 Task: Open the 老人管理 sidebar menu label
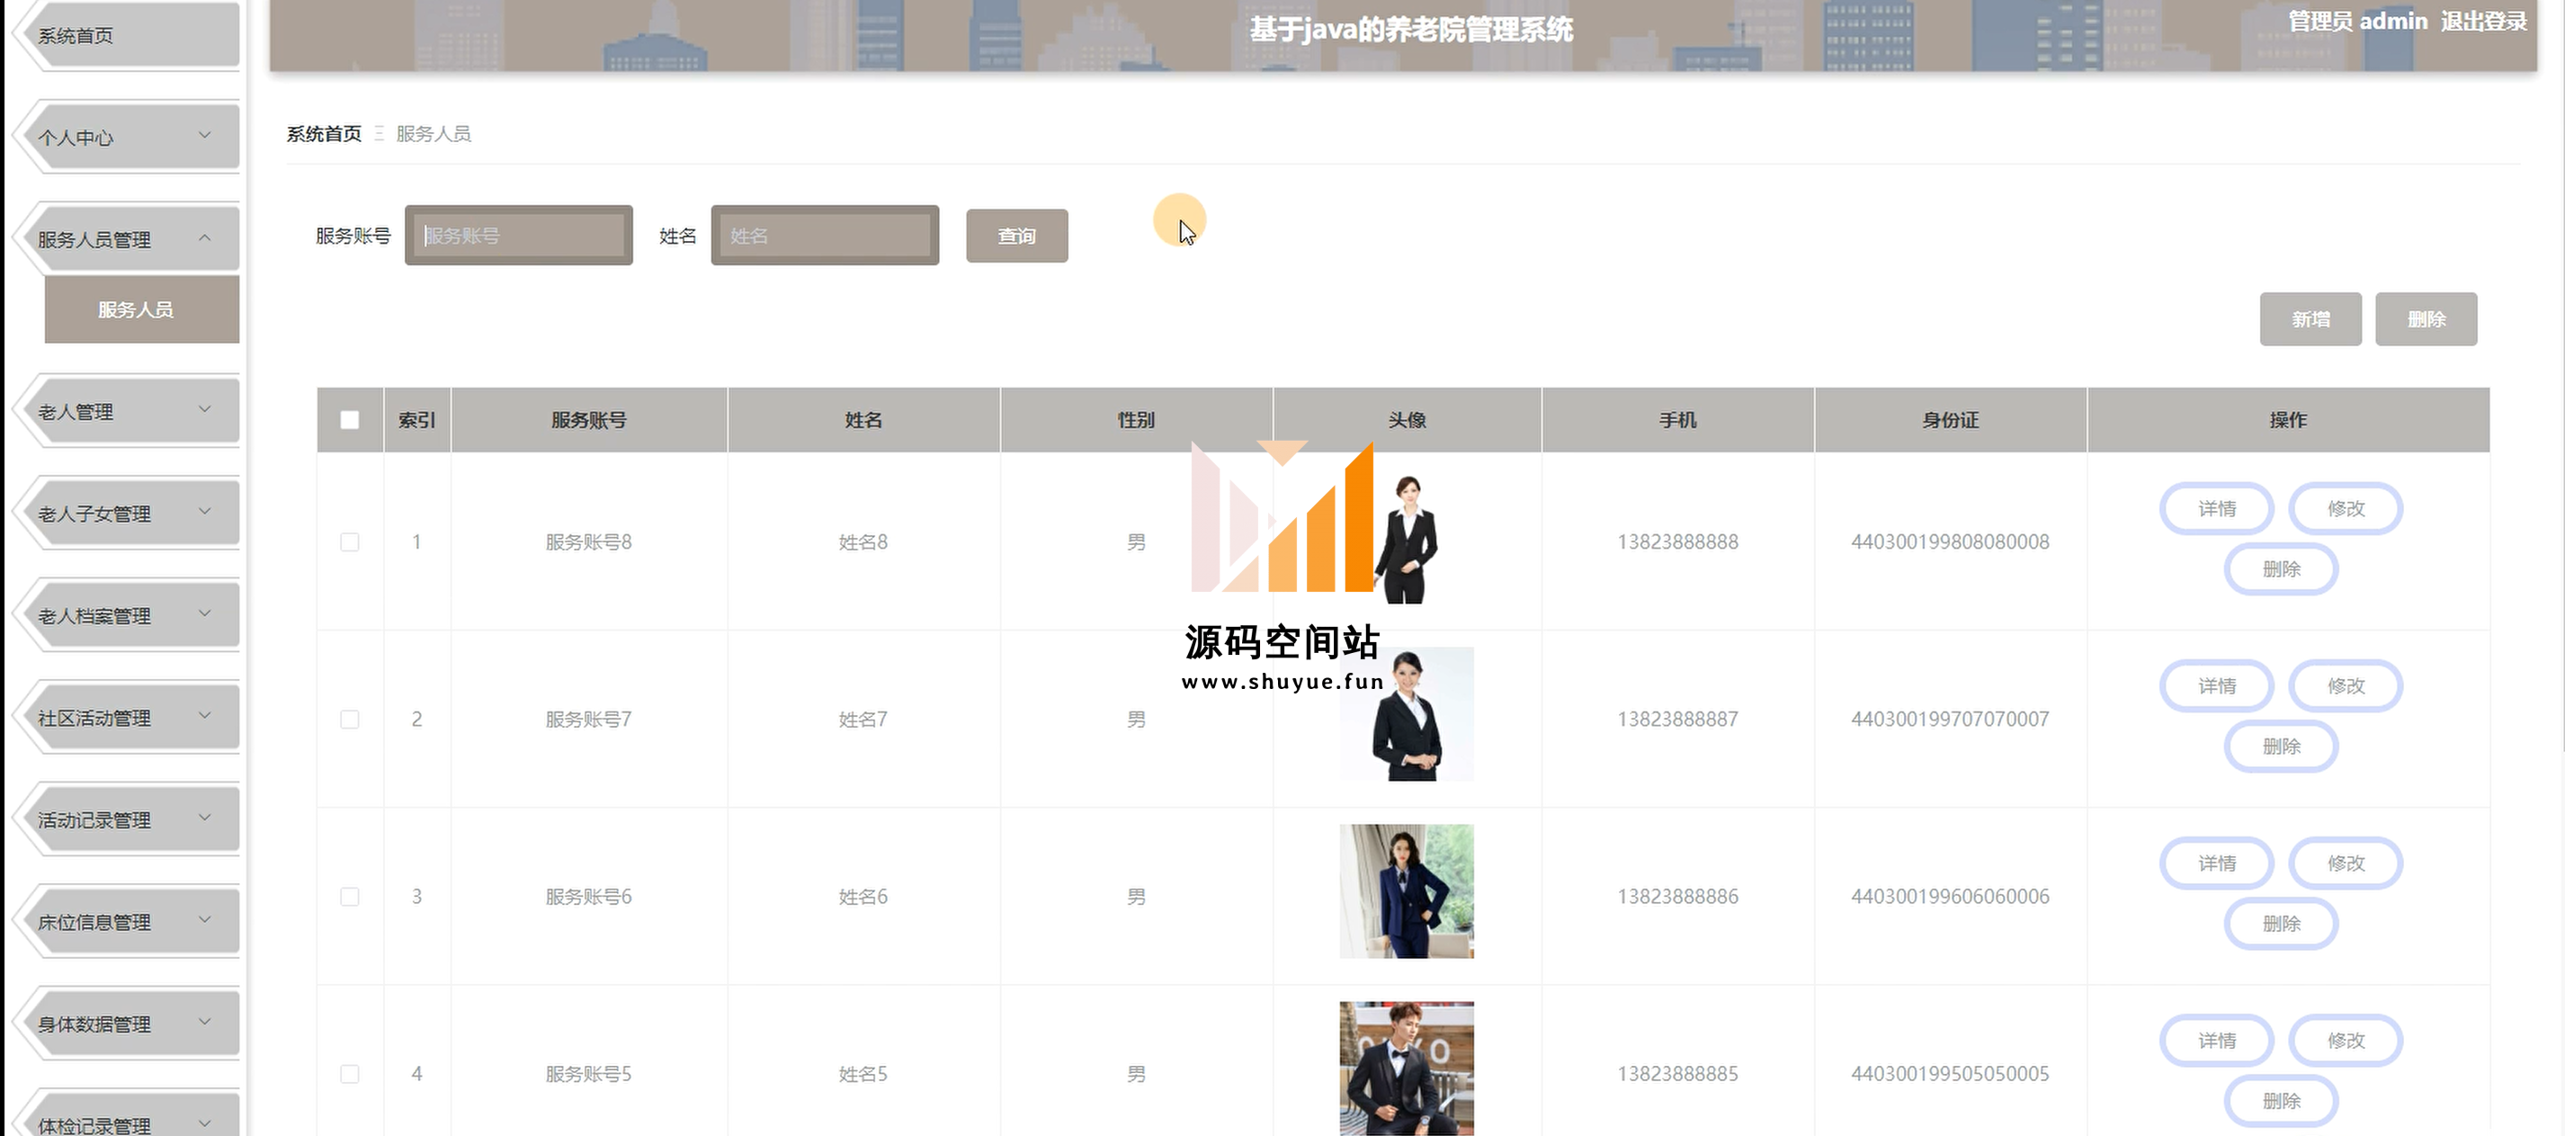click(x=76, y=412)
